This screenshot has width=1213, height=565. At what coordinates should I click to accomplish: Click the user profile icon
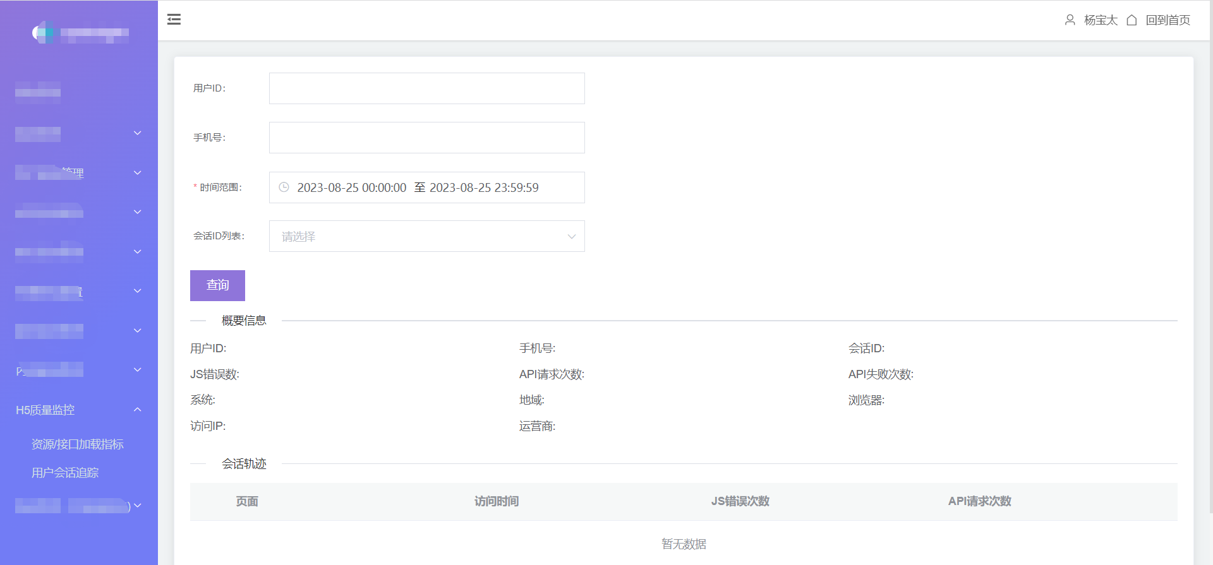(1070, 20)
